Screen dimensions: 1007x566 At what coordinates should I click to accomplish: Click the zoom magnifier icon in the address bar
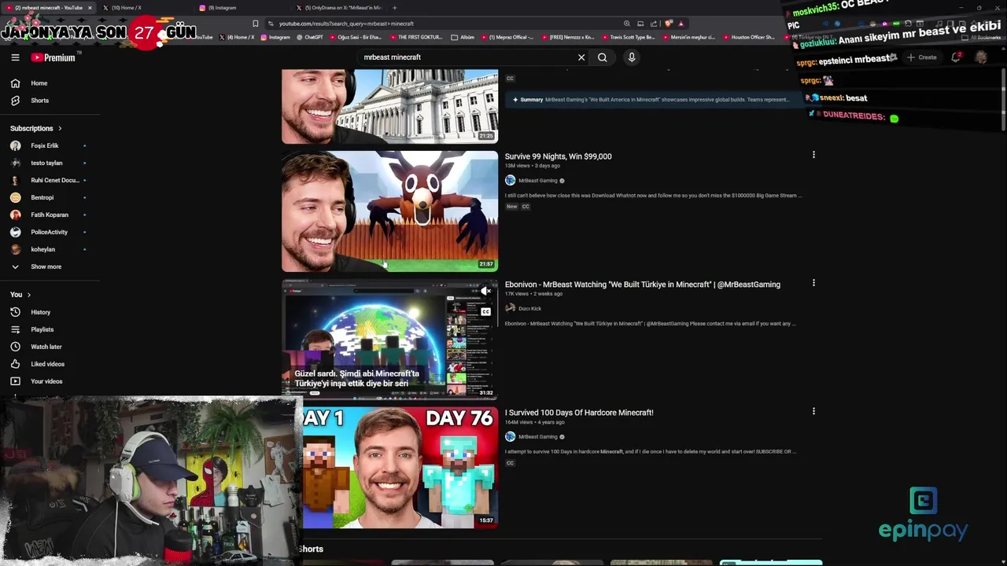tap(626, 24)
